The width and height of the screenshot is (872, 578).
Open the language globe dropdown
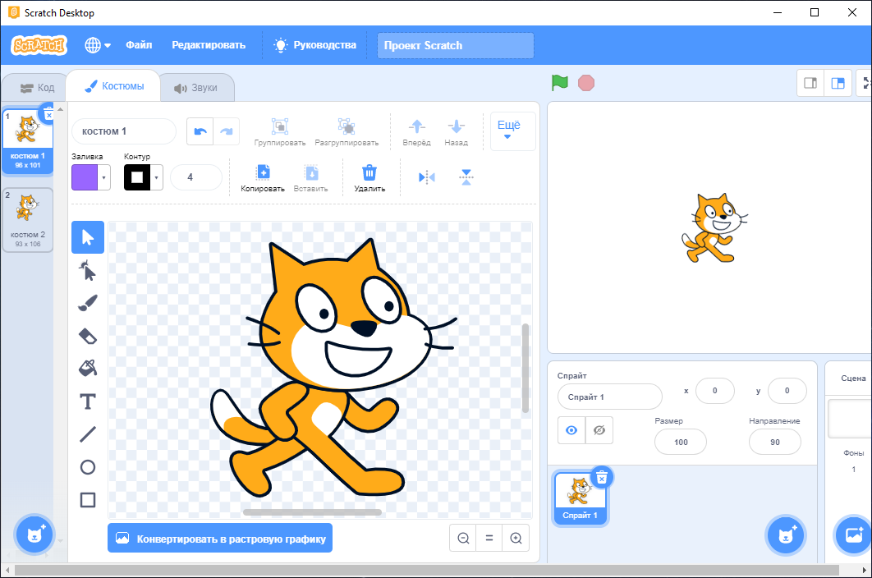tap(98, 45)
